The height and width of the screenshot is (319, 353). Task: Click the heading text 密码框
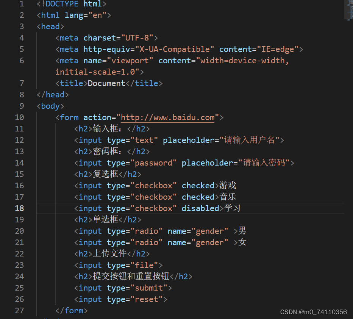[106, 151]
